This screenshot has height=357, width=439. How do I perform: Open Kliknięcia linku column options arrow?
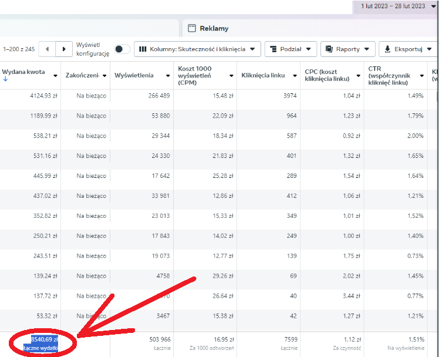[x=295, y=76]
